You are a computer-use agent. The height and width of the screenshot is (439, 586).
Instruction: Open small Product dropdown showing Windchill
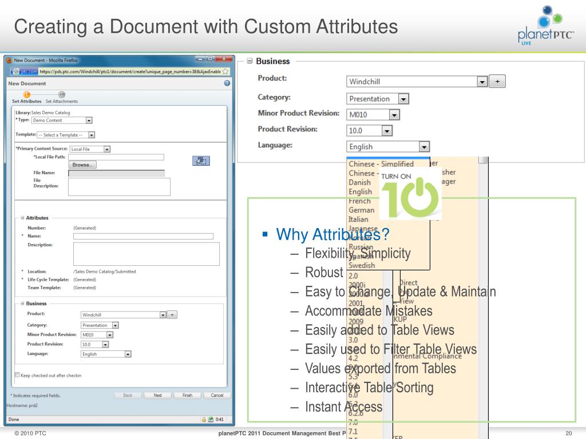click(163, 315)
